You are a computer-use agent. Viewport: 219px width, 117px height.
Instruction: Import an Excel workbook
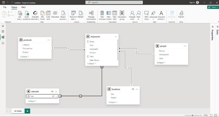[27, 15]
